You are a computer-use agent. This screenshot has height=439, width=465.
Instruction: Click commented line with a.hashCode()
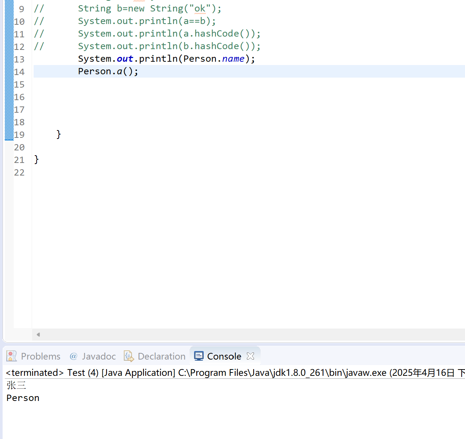(169, 34)
